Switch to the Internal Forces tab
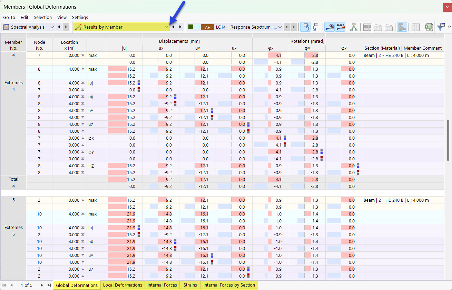Image resolution: width=452 pixels, height=290 pixels. (162, 285)
